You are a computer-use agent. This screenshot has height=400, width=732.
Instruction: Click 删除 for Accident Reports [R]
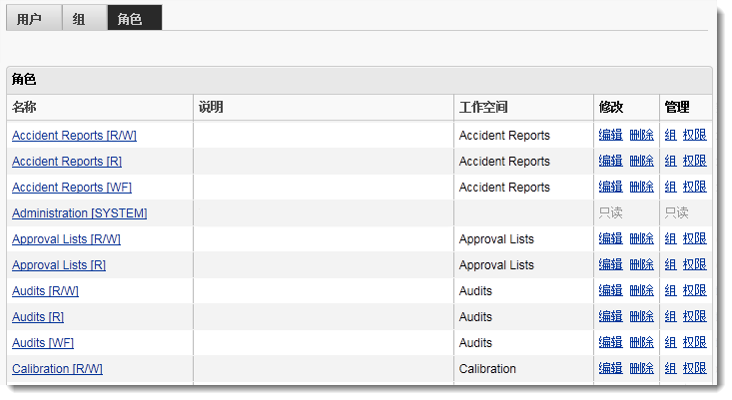(641, 162)
